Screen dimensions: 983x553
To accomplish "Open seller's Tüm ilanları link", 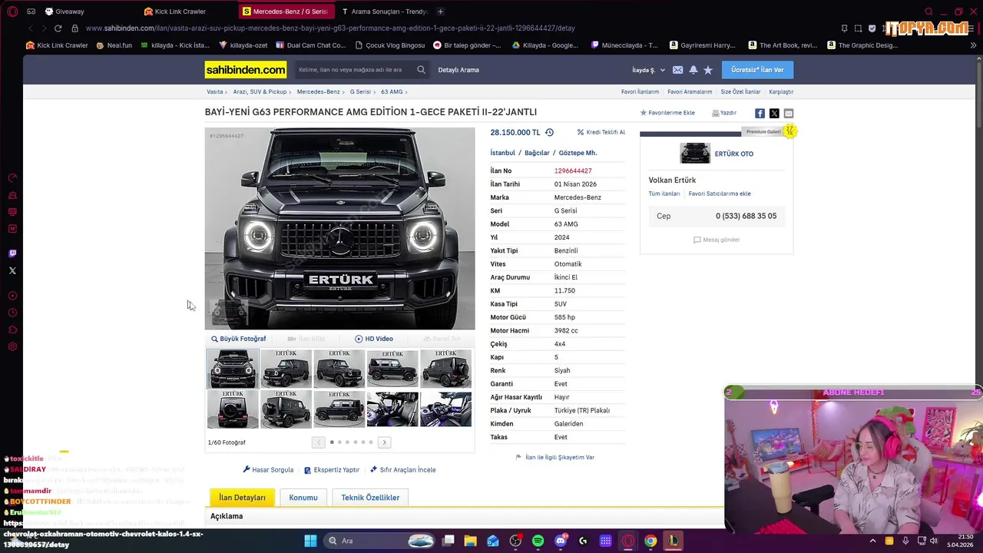I will pyautogui.click(x=664, y=194).
